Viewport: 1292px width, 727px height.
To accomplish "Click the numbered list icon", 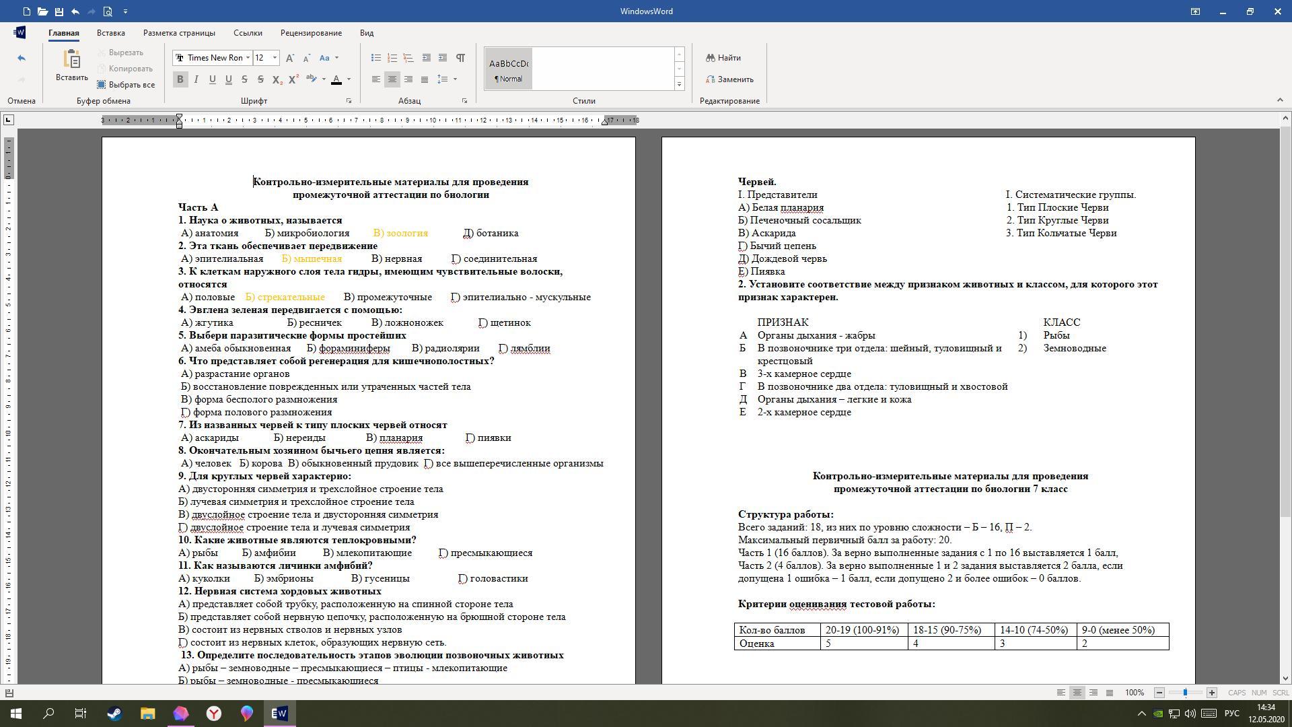I will pyautogui.click(x=392, y=58).
